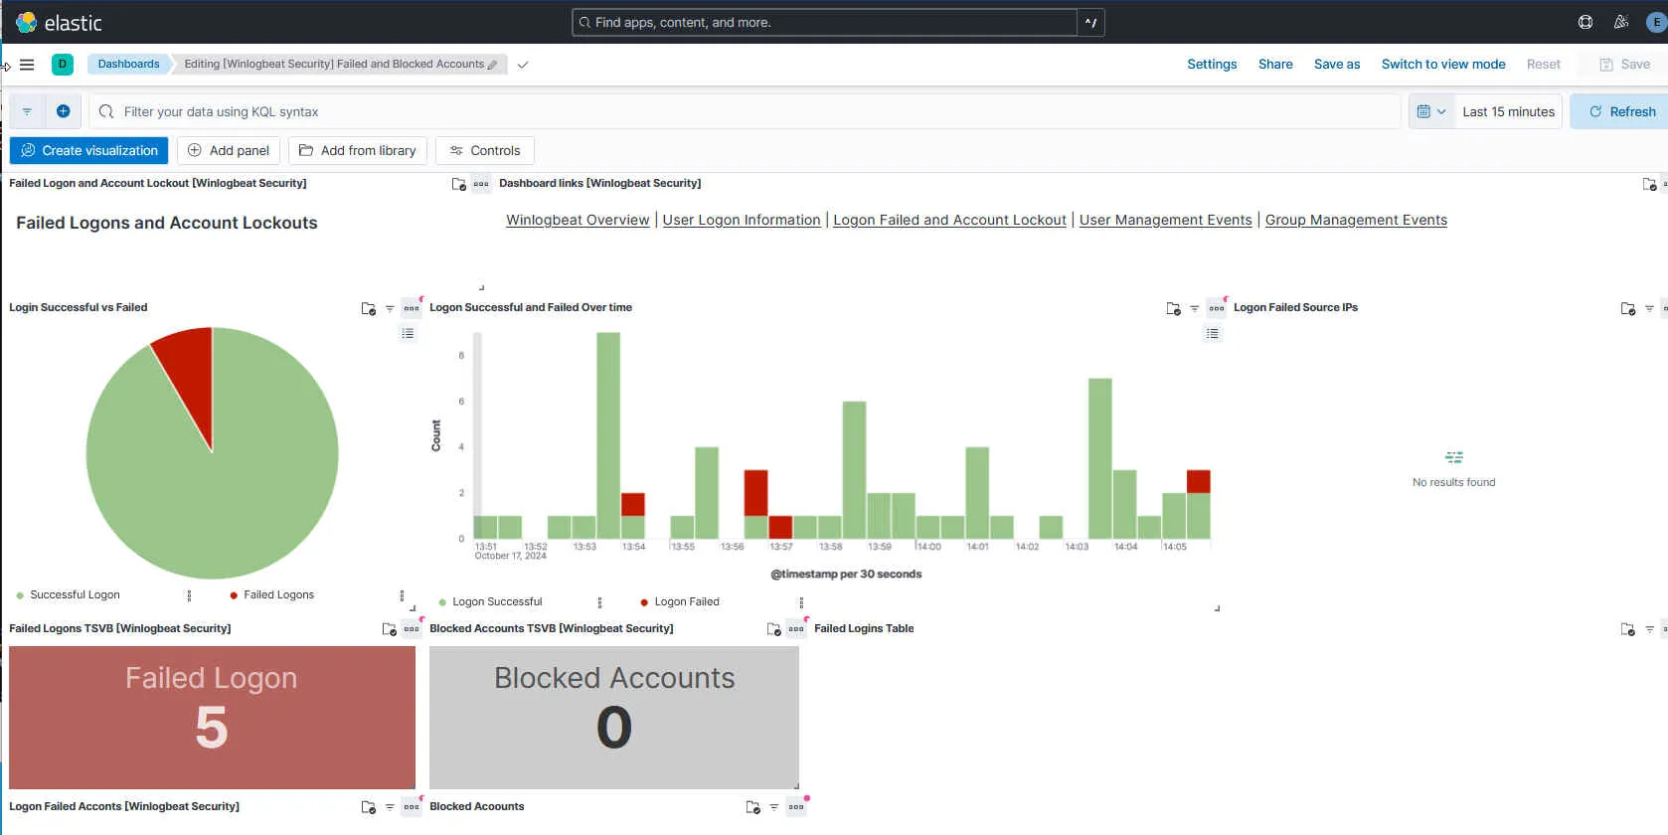Add a filter with the plus icon
This screenshot has height=835, width=1668.
coord(63,111)
